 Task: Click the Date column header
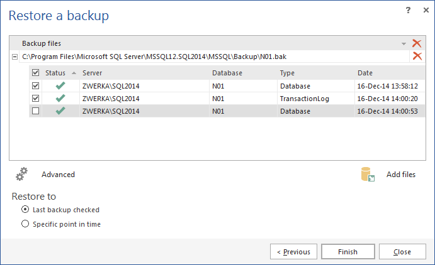[x=365, y=73]
